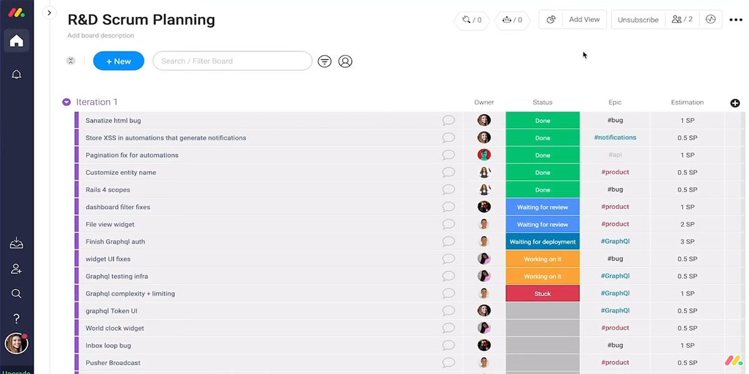Image resolution: width=749 pixels, height=374 pixels.
Task: Invite teammates via the sidebar person icon
Action: pyautogui.click(x=16, y=268)
